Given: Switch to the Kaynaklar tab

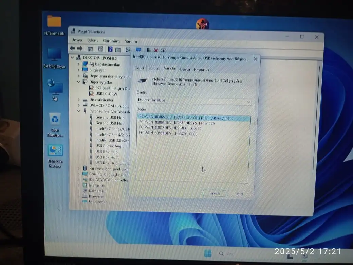Looking at the screenshot, I should [202, 70].
